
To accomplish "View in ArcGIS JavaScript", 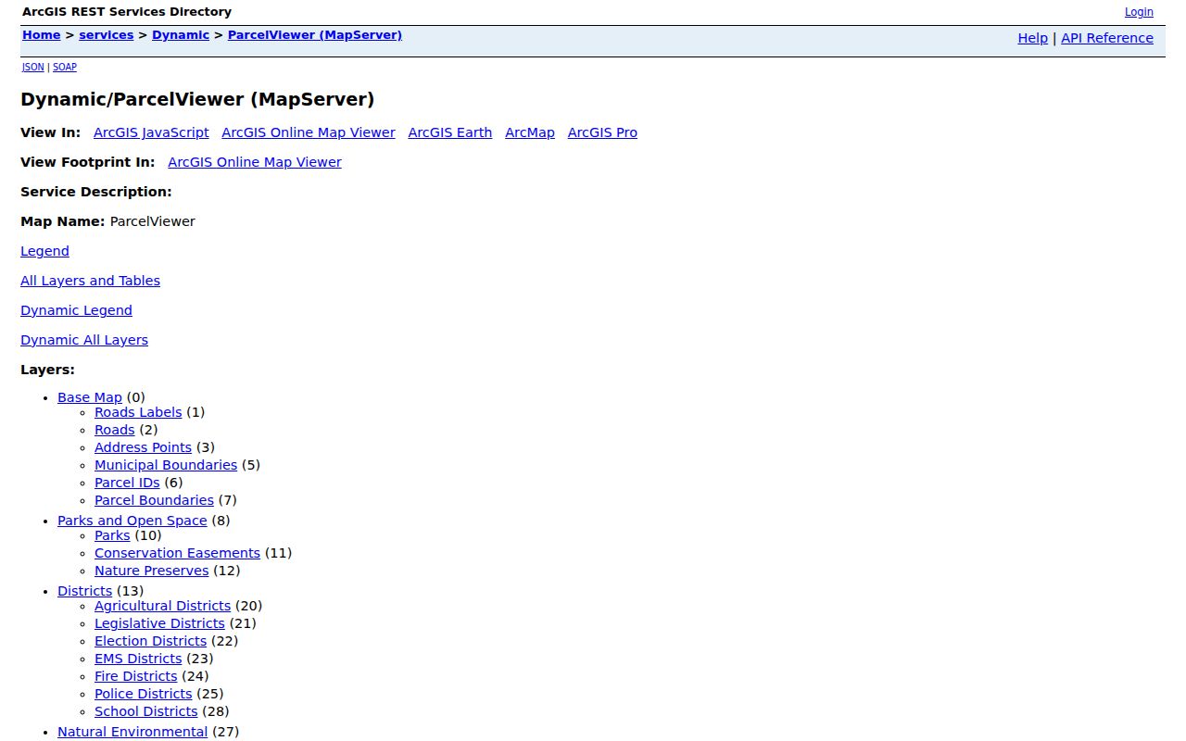I will pos(151,132).
